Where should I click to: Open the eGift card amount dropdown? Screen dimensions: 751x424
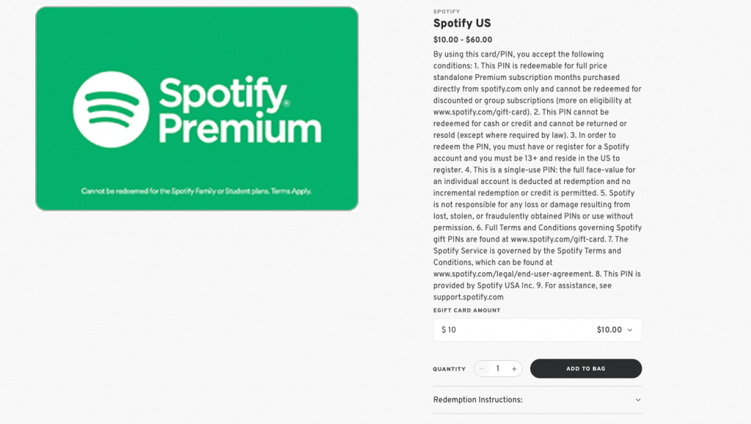click(537, 329)
